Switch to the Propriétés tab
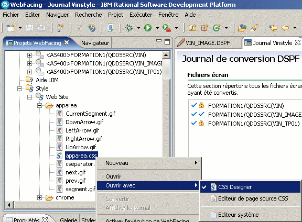Image resolution: width=302 pixels, height=222 pixels. pyautogui.click(x=26, y=219)
